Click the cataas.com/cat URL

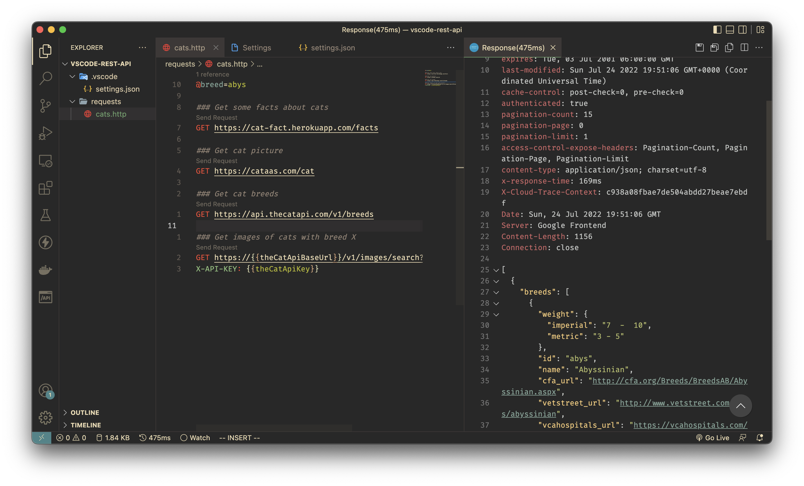point(264,171)
